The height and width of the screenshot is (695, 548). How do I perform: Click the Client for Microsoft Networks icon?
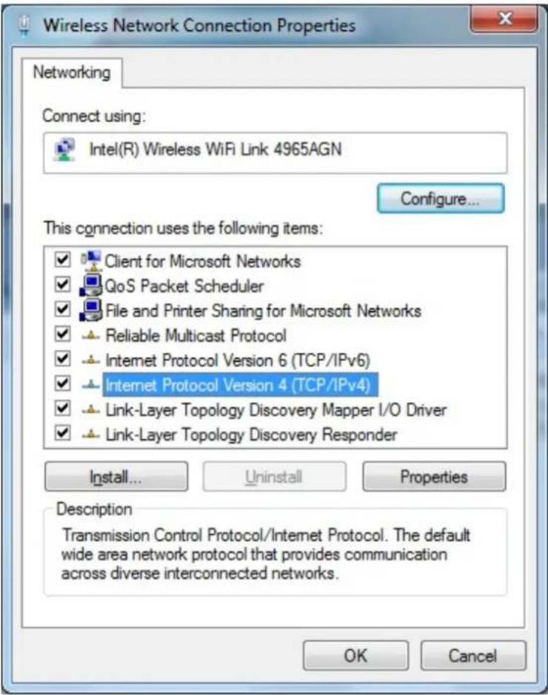pyautogui.click(x=91, y=261)
